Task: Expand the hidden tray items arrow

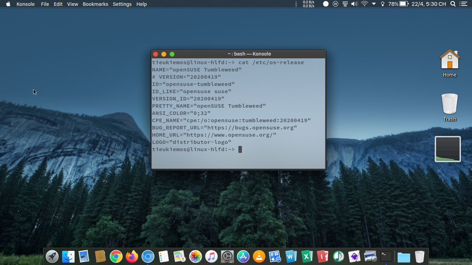Action: coord(374,4)
